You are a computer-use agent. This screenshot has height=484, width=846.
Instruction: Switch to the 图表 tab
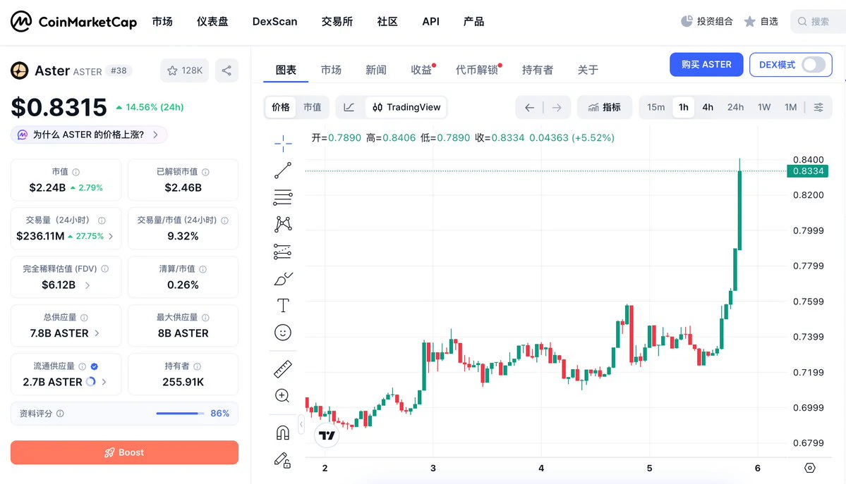click(286, 70)
